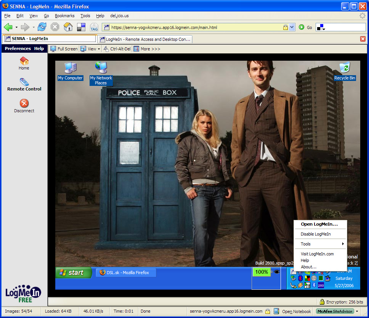The height and width of the screenshot is (318, 369).
Task: Click the play arrow with disk tray icon
Action: [x=307, y=286]
